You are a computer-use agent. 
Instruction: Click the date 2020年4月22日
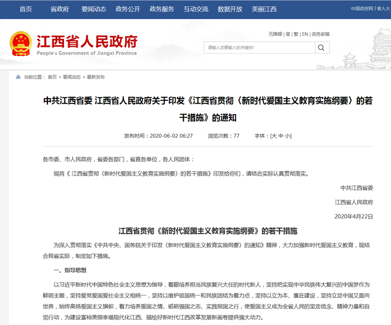coord(354,216)
